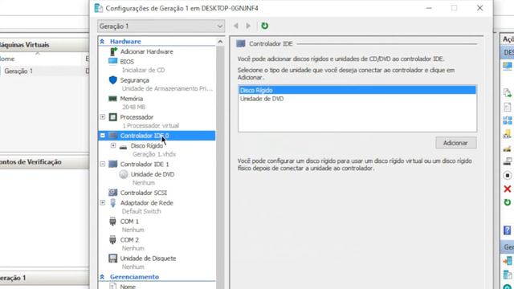Select Controlador SCSI in the tree
514x289 pixels.
pyautogui.click(x=143, y=193)
